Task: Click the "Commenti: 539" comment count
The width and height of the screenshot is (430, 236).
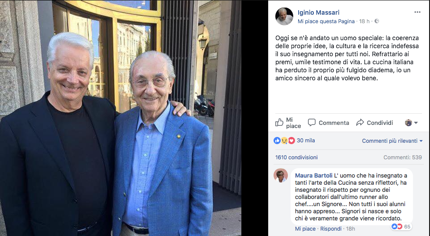Action: pos(402,157)
